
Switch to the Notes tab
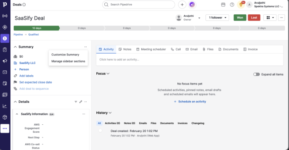pos(125,49)
